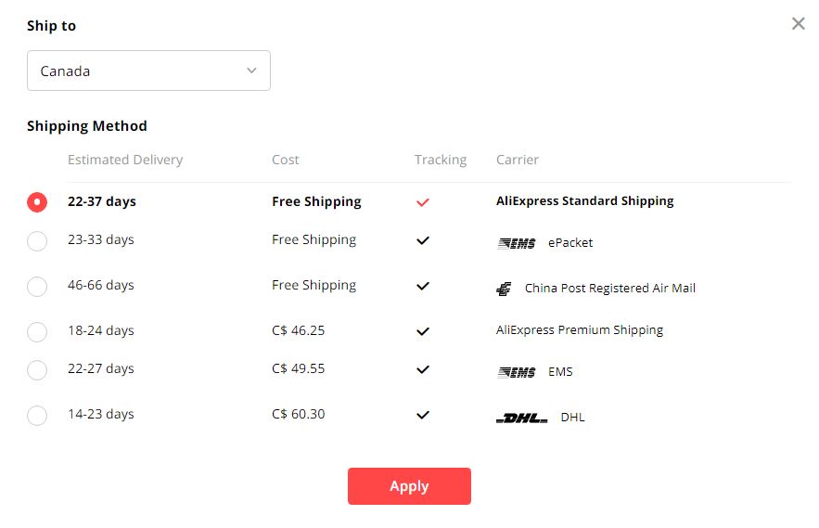Viewport: 819px width, 528px height.
Task: Select the 18-24 days Premium Shipping radio button
Action: 37,332
